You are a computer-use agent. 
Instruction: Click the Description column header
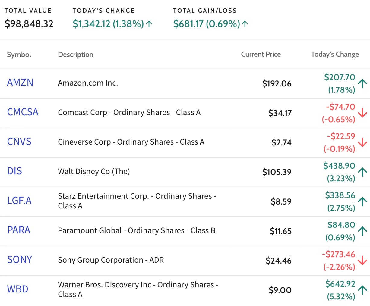76,55
